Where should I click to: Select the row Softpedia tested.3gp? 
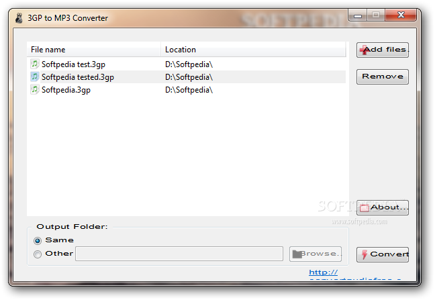click(187, 77)
